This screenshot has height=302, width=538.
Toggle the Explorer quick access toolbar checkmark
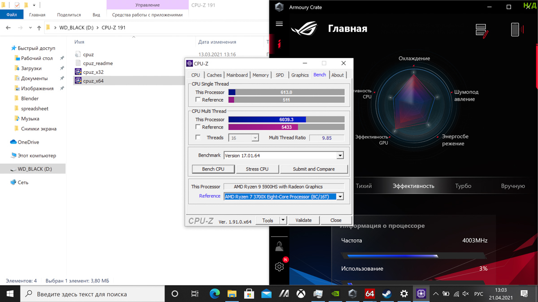click(17, 5)
